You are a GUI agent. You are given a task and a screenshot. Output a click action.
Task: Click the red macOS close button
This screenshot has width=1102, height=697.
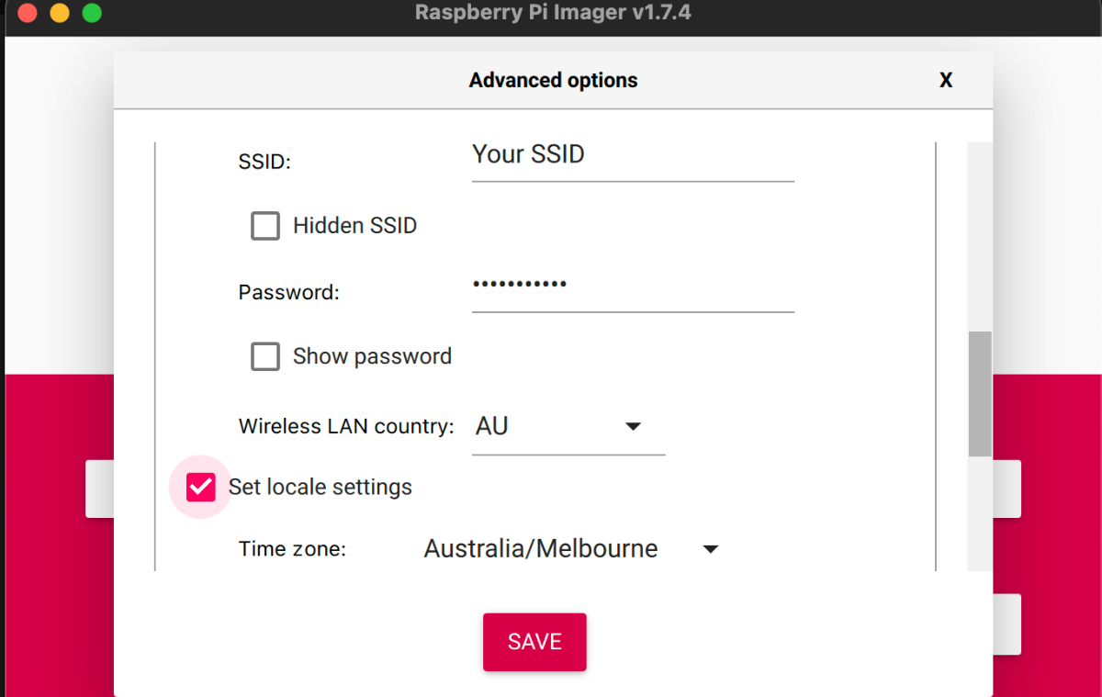[x=28, y=13]
